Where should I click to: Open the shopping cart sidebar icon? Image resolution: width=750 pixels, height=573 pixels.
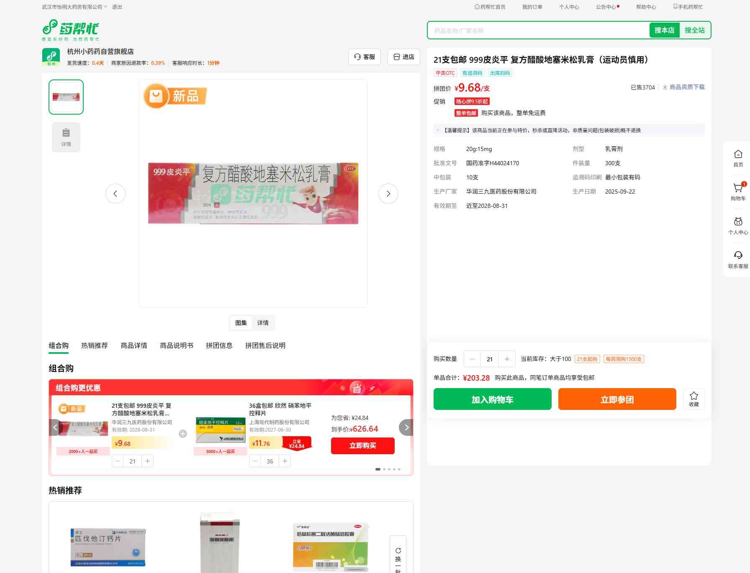pyautogui.click(x=738, y=189)
